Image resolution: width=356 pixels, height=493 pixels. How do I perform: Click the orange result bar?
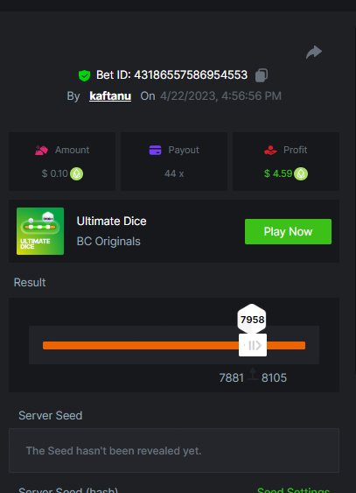[x=174, y=345]
